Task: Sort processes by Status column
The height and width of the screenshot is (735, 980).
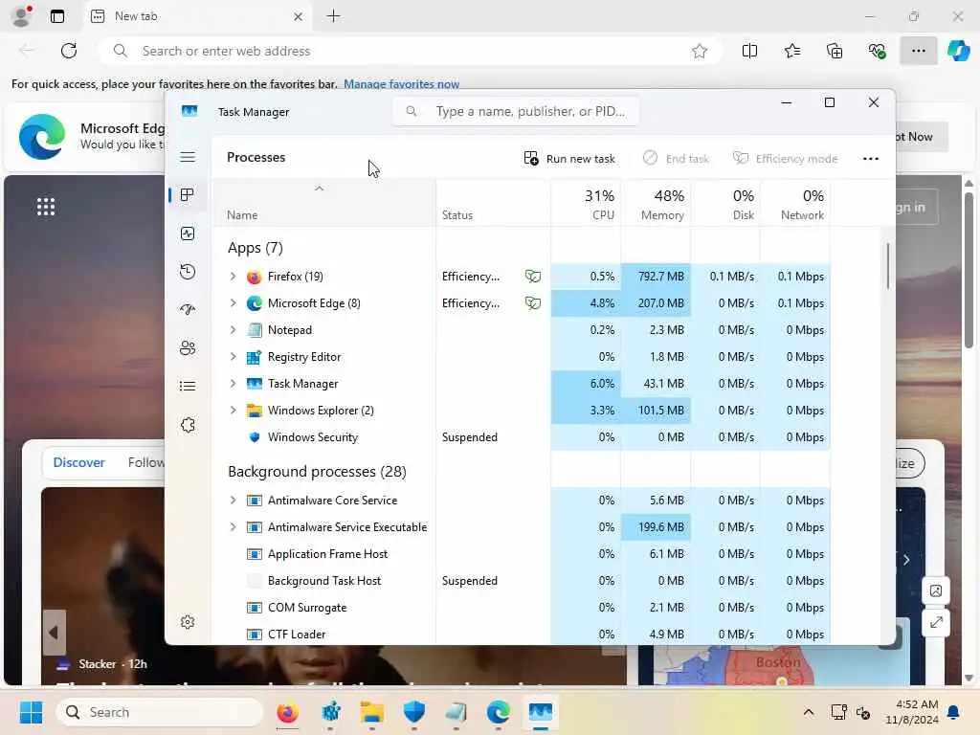Action: tap(493, 203)
